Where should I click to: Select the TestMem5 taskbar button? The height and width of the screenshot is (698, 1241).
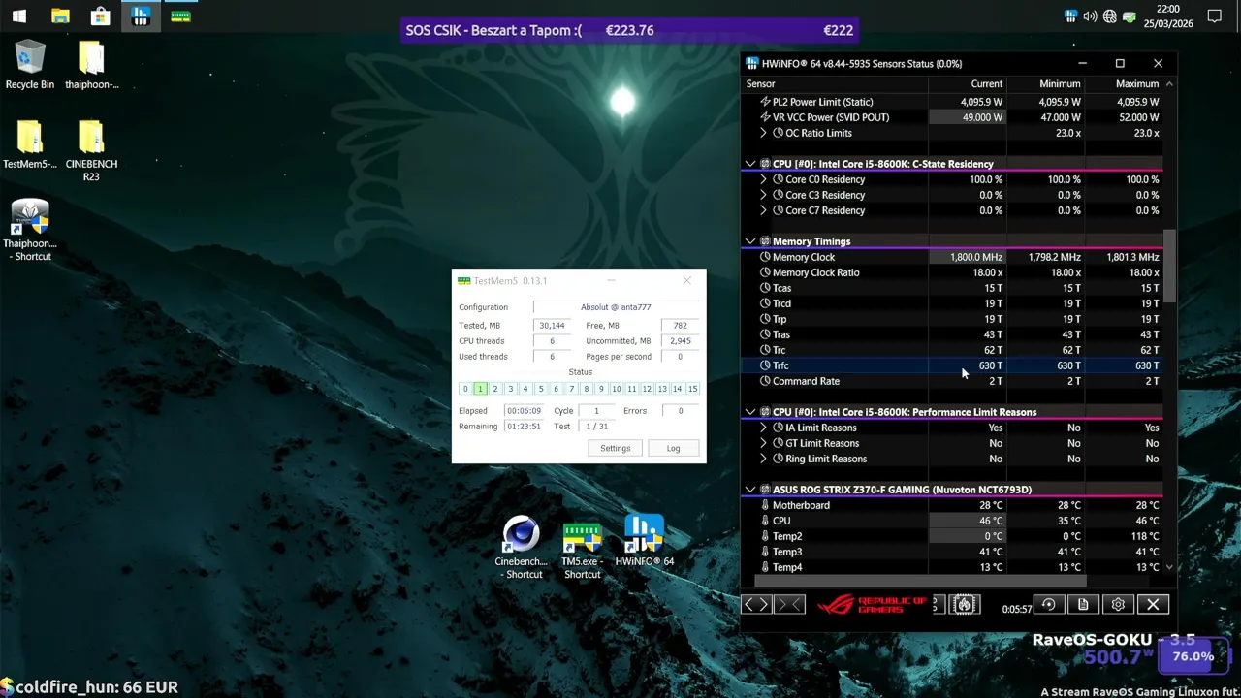(180, 16)
